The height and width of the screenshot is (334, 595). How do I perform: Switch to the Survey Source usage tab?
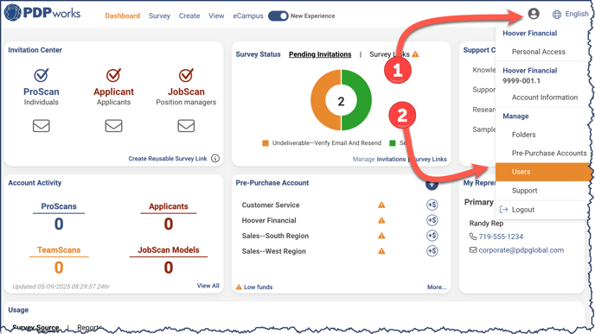[35, 327]
